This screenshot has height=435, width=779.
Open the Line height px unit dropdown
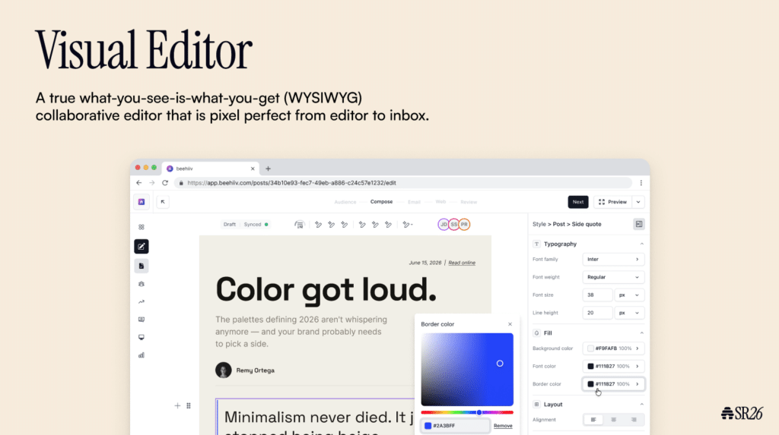(629, 313)
